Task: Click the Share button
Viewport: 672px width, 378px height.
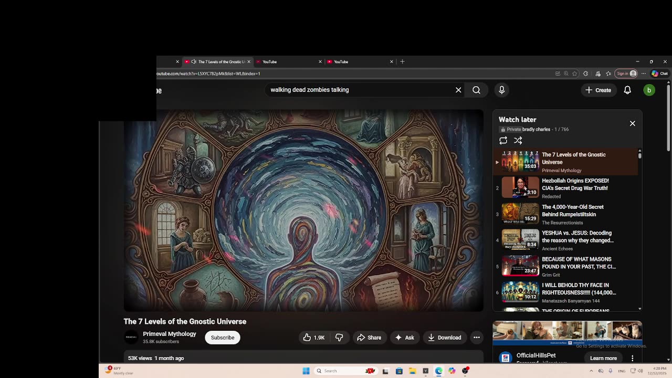Action: tap(369, 338)
